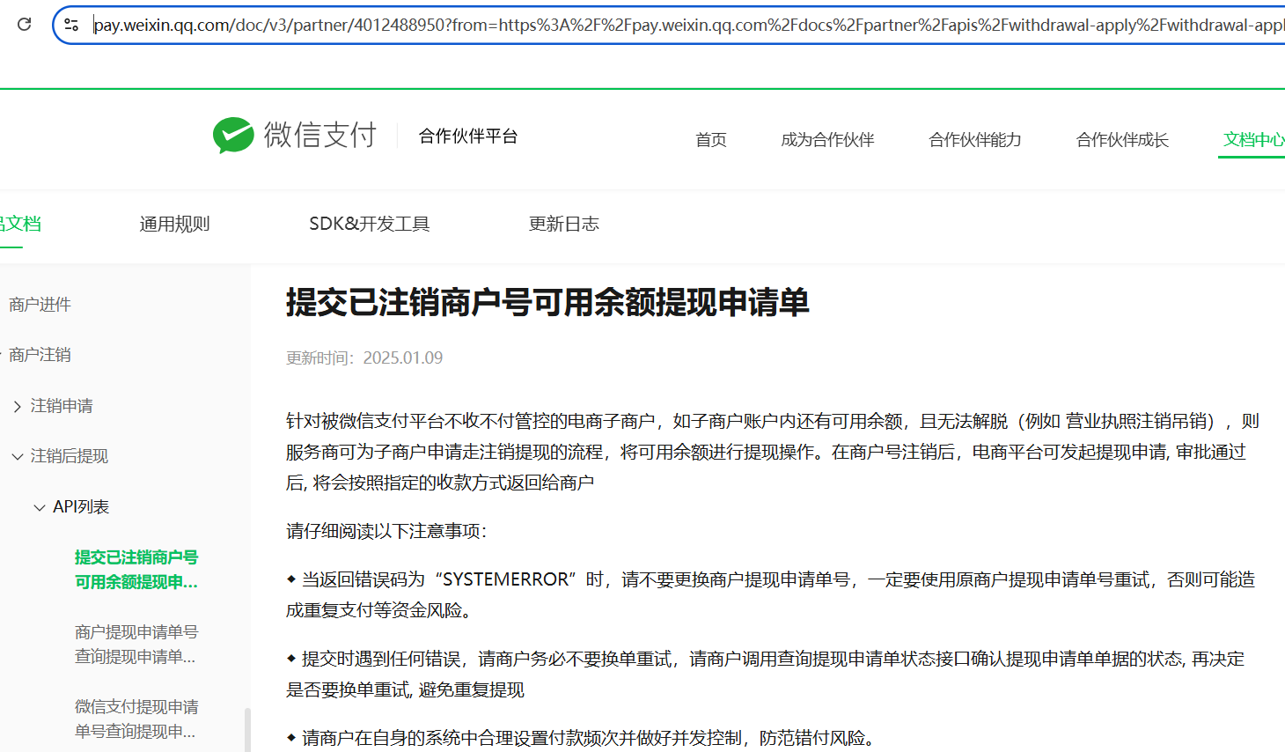Click the page title 提交已注销商户号可用余额提现申请单
The width and height of the screenshot is (1285, 752).
point(547,303)
